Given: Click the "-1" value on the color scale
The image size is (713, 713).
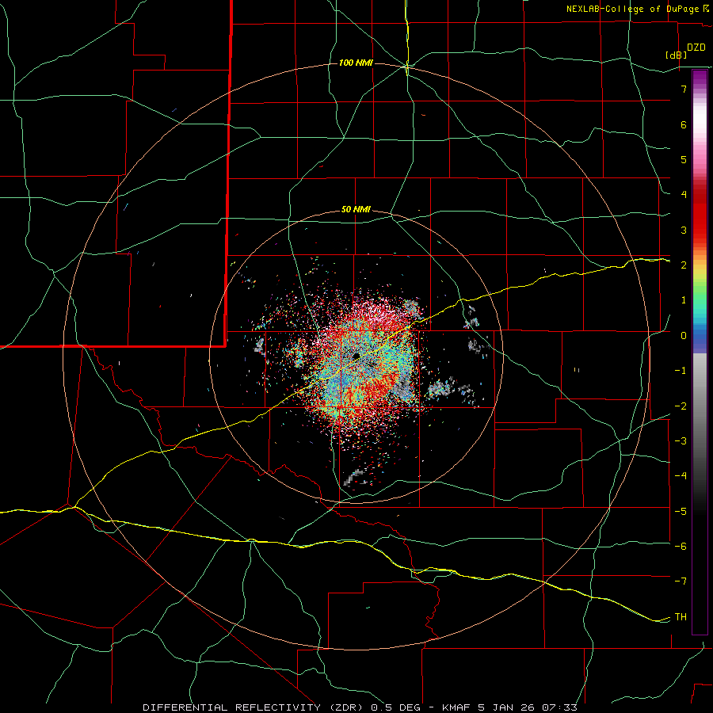Looking at the screenshot, I should point(681,371).
